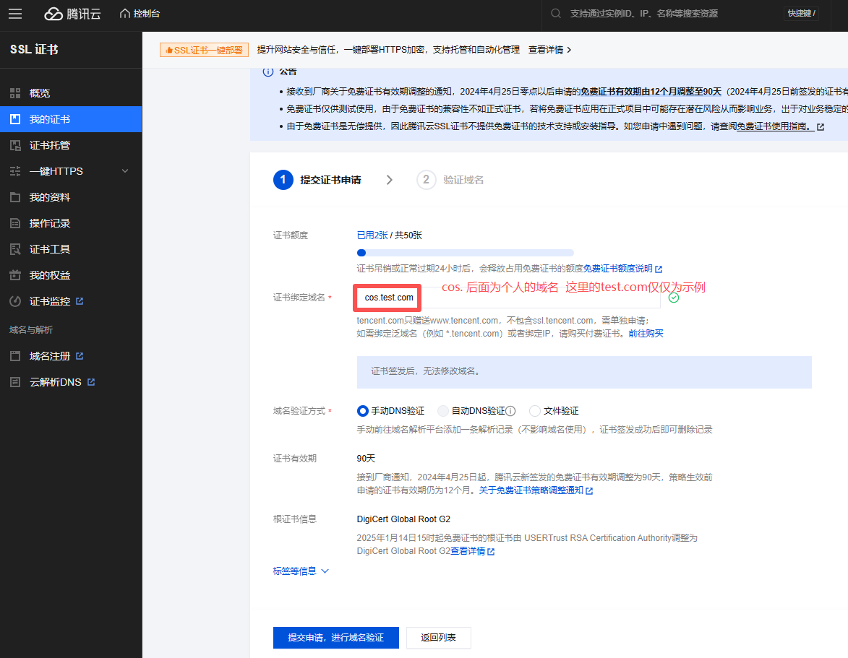Click the 证书绑定域名 input field

506,298
